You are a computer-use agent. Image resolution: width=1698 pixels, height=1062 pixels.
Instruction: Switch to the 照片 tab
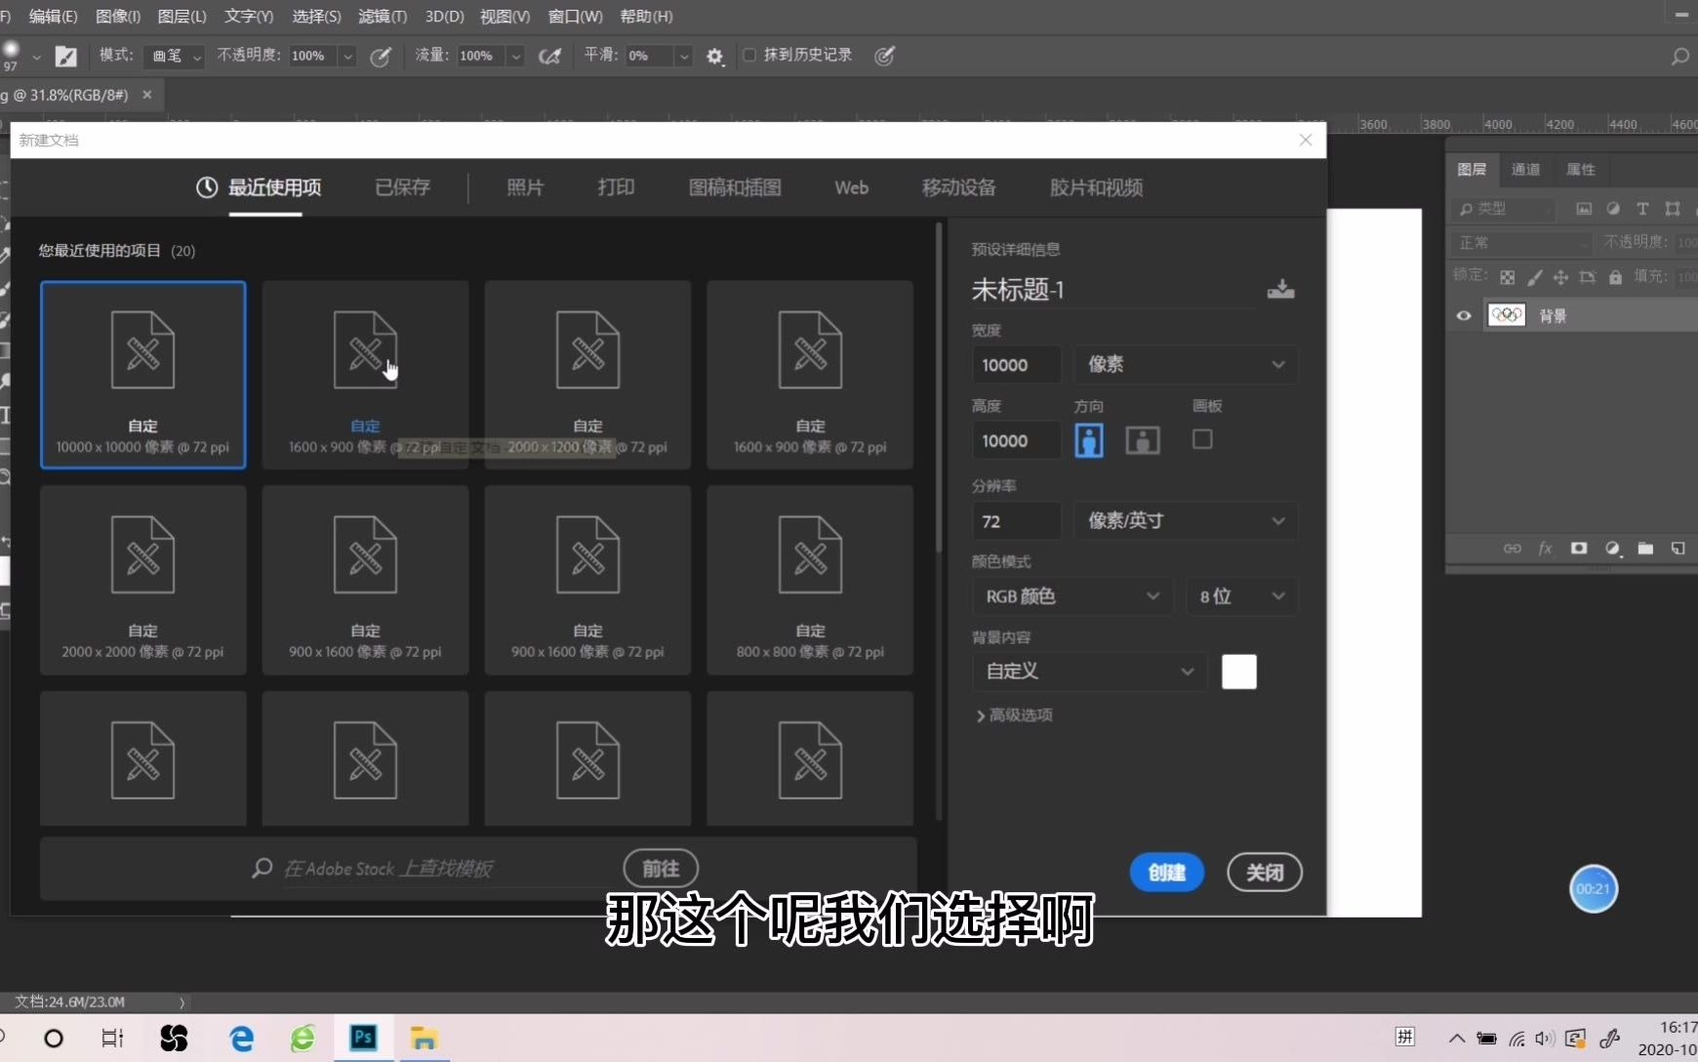525,187
